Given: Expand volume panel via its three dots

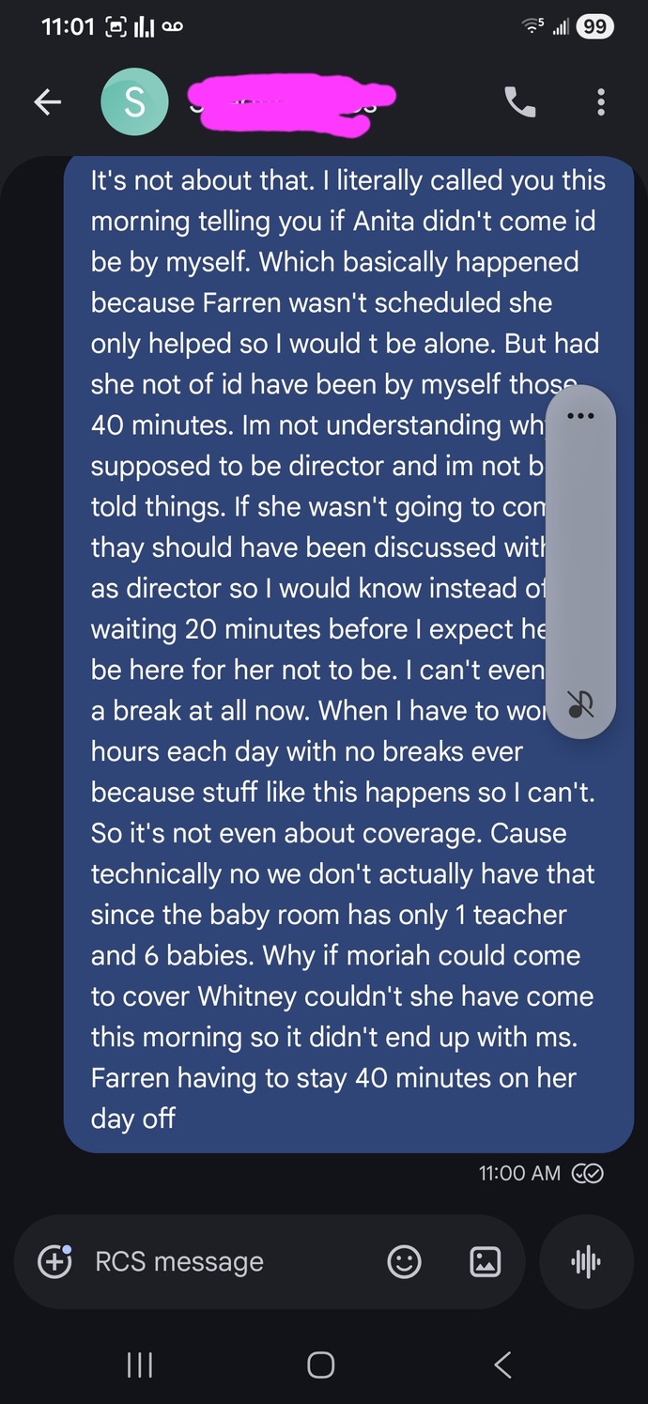Looking at the screenshot, I should pyautogui.click(x=580, y=416).
